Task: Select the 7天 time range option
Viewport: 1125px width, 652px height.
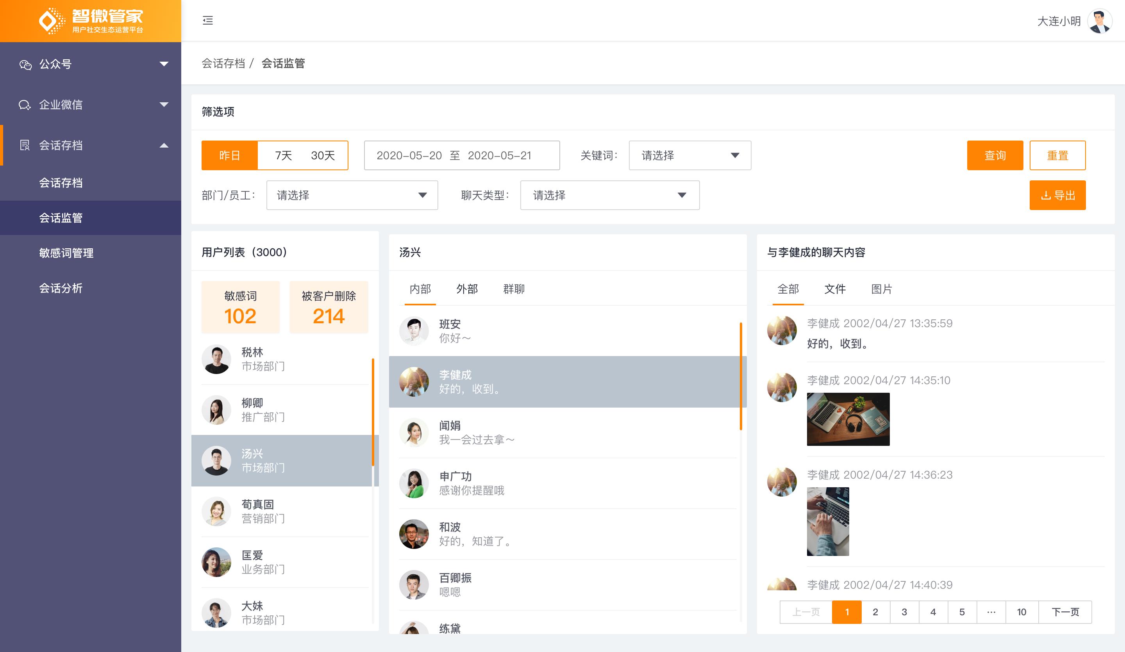Action: click(x=283, y=155)
